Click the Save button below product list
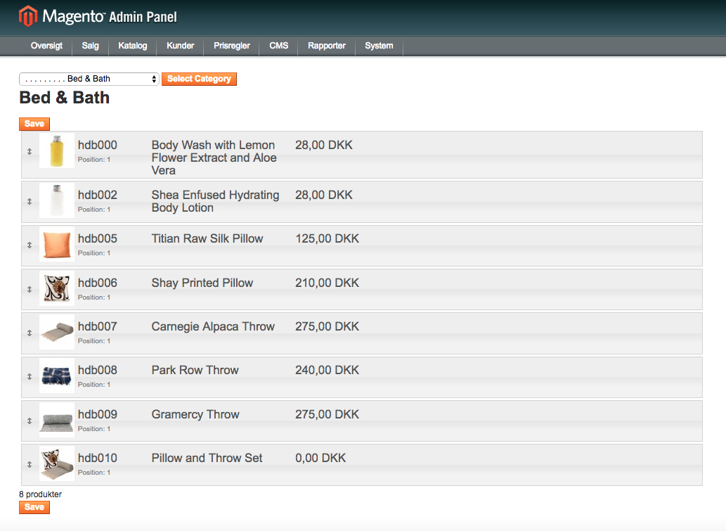This screenshot has height=531, width=726. coord(34,507)
